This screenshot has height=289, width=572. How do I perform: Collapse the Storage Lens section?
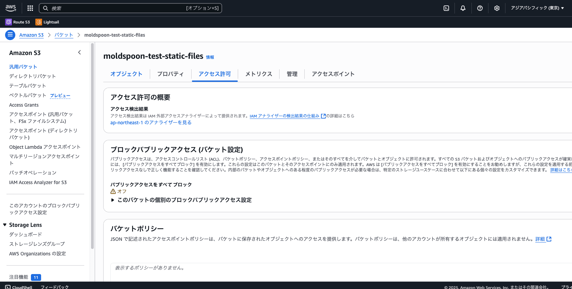(x=5, y=225)
